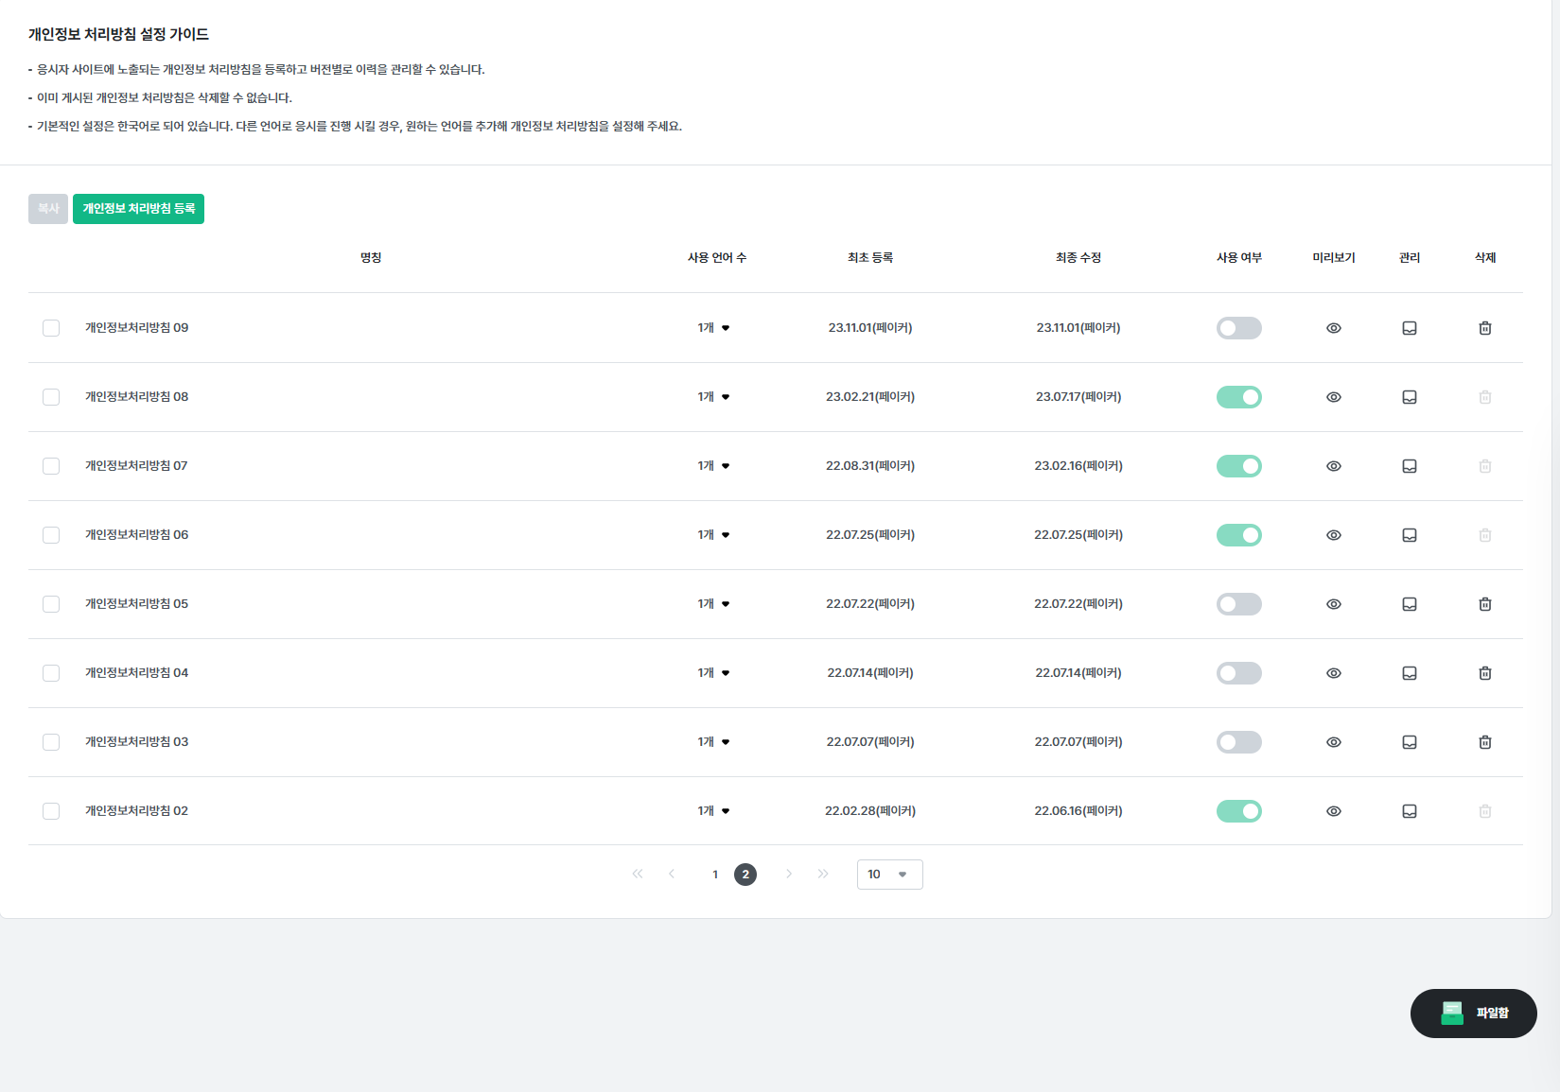The height and width of the screenshot is (1092, 1560).
Task: Check the box next to 개인정보처리방침 08
Action: click(51, 397)
